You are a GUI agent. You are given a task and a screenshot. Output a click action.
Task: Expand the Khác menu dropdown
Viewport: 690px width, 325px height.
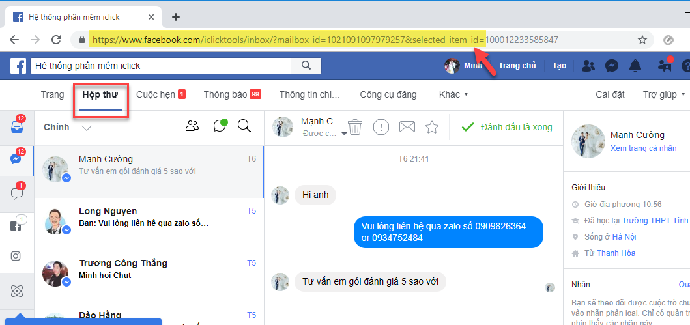(x=453, y=94)
